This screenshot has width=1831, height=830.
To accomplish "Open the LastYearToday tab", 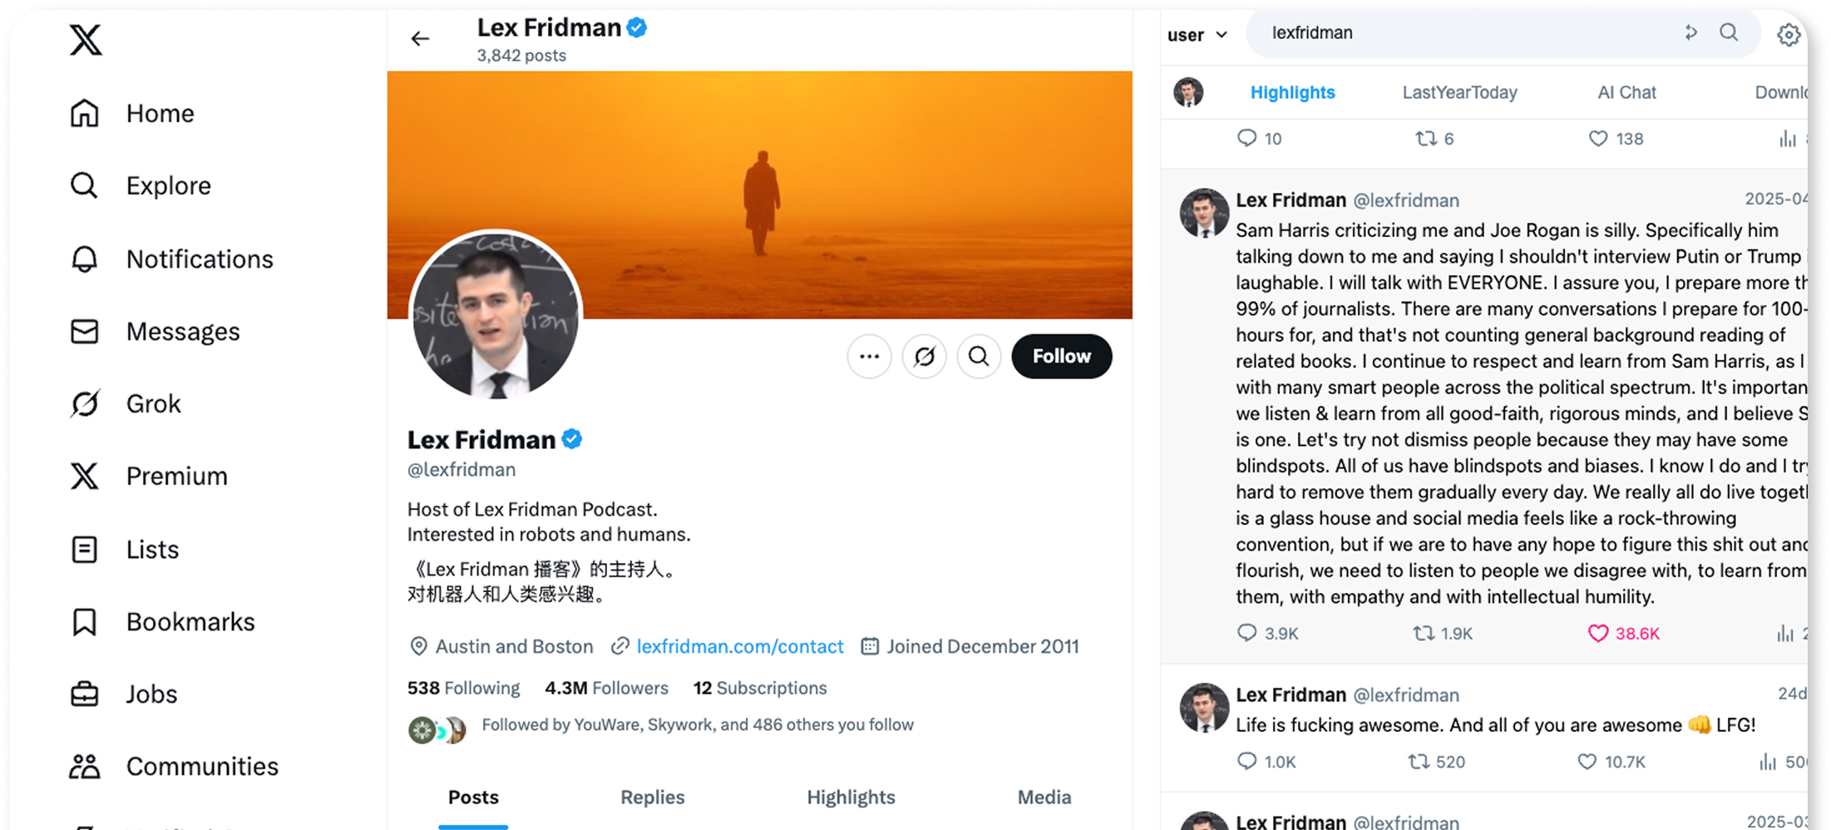I will 1459,92.
